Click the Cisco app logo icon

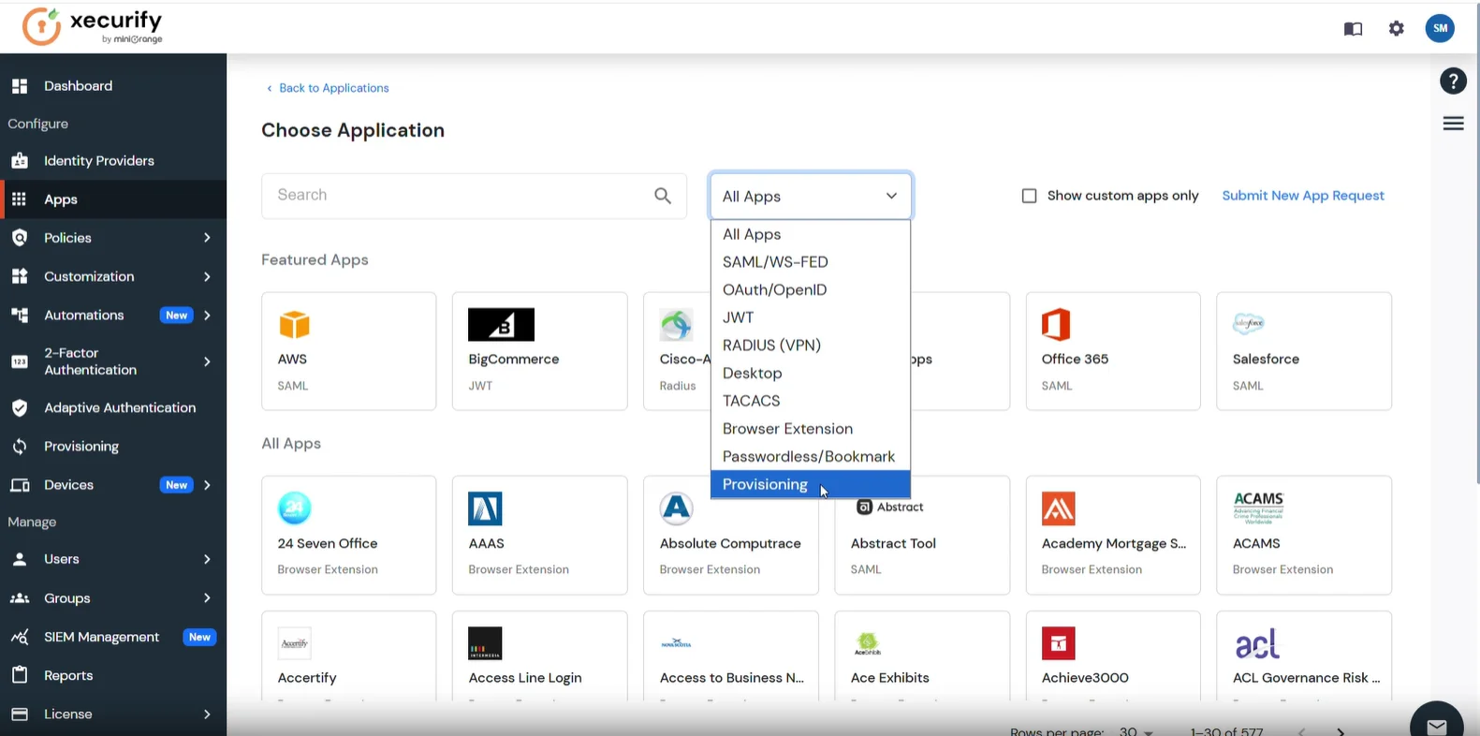coord(676,325)
